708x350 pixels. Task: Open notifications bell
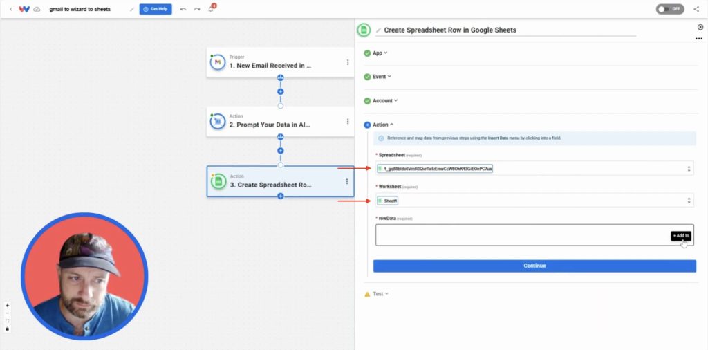pyautogui.click(x=211, y=8)
